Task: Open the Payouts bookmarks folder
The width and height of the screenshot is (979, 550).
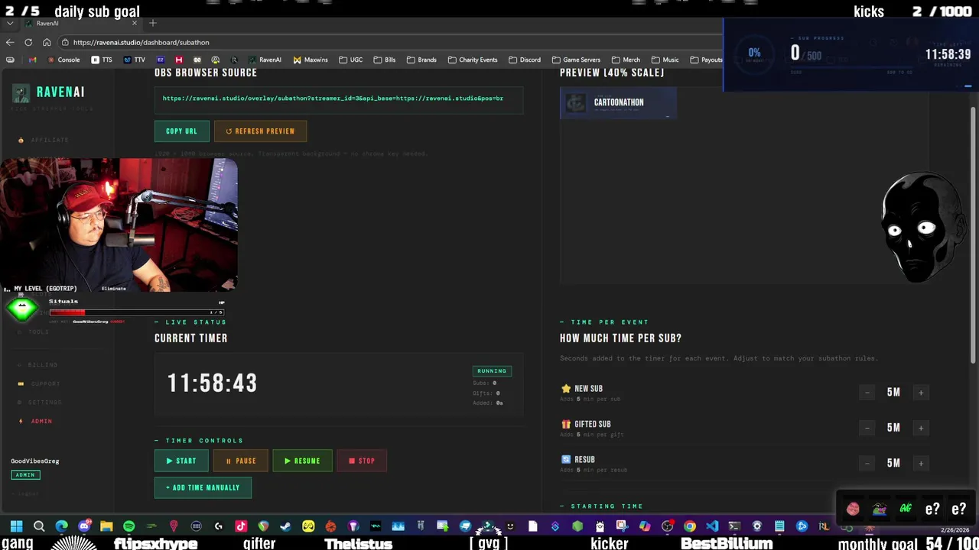Action: click(x=706, y=60)
